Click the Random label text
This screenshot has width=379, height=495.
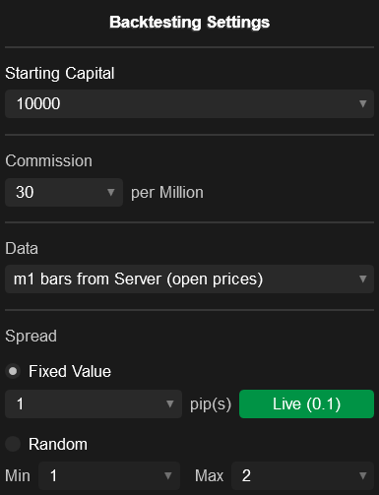click(58, 445)
